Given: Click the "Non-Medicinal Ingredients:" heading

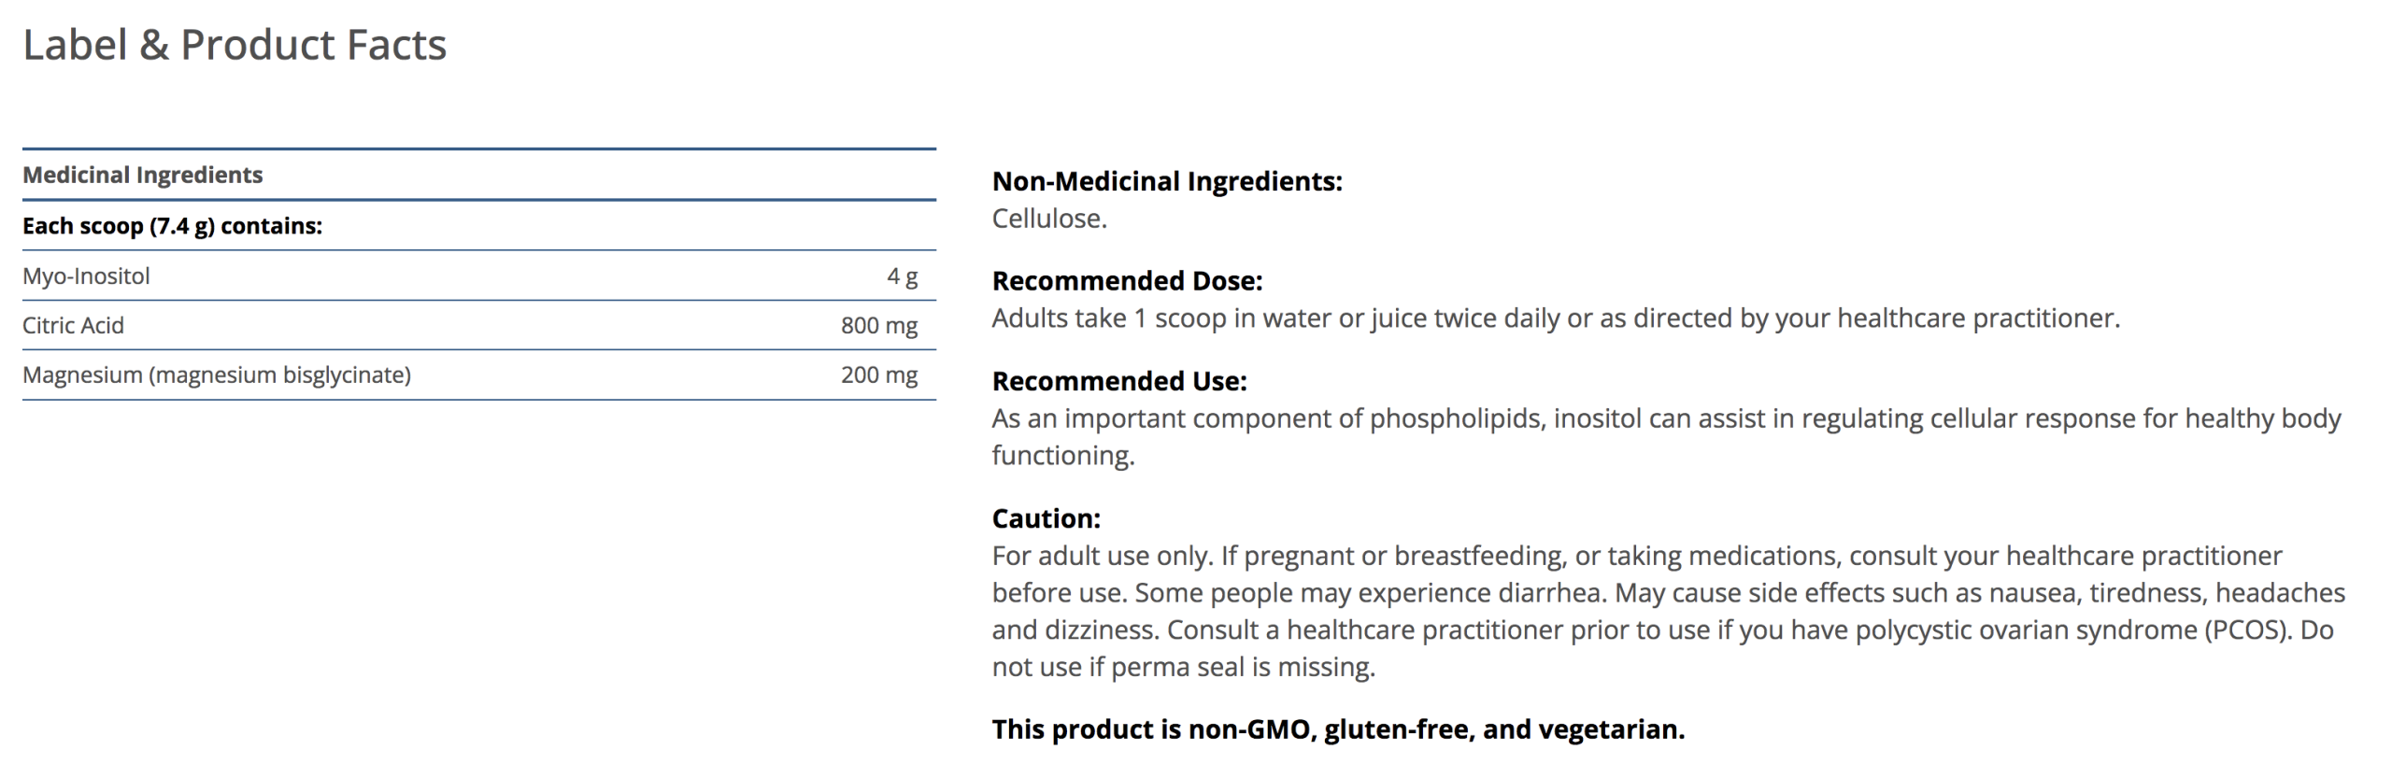Looking at the screenshot, I should coord(1166,181).
